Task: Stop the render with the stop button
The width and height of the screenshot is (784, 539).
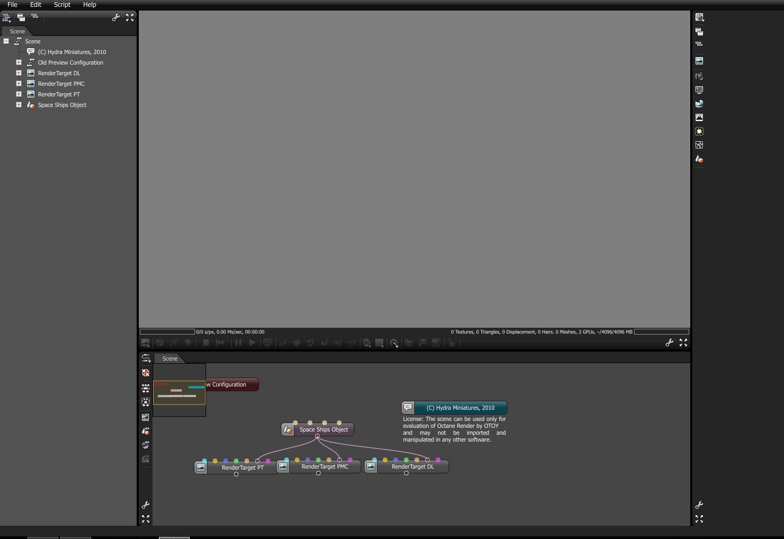Action: click(206, 343)
